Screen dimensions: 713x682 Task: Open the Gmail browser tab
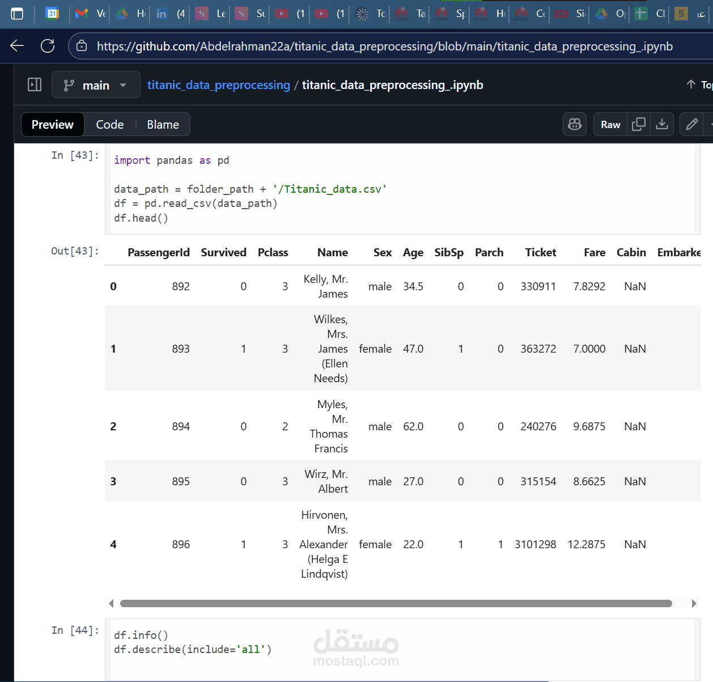pos(82,14)
